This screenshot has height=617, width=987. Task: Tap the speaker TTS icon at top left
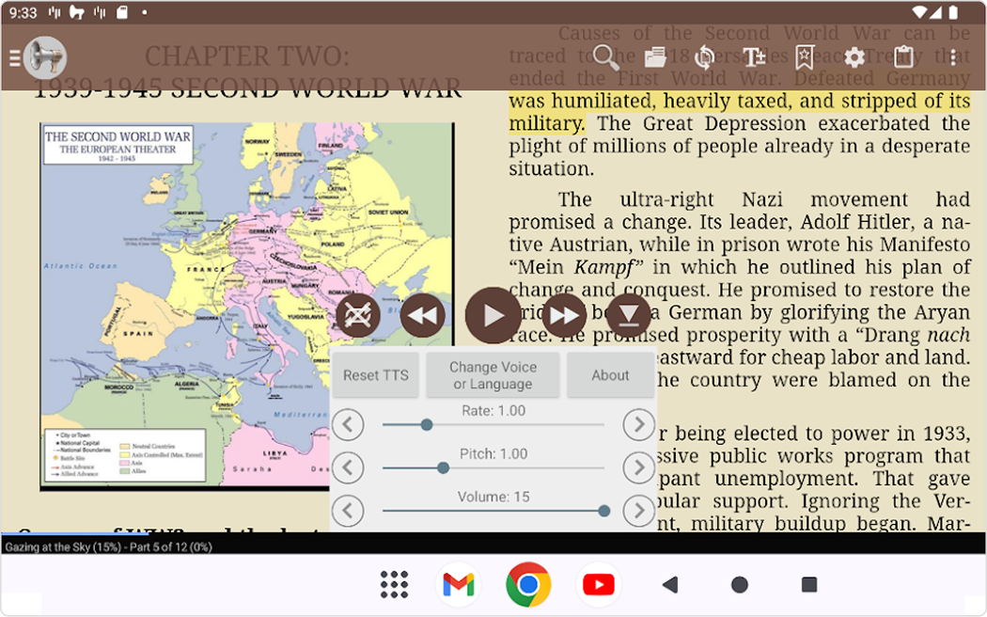(x=44, y=57)
